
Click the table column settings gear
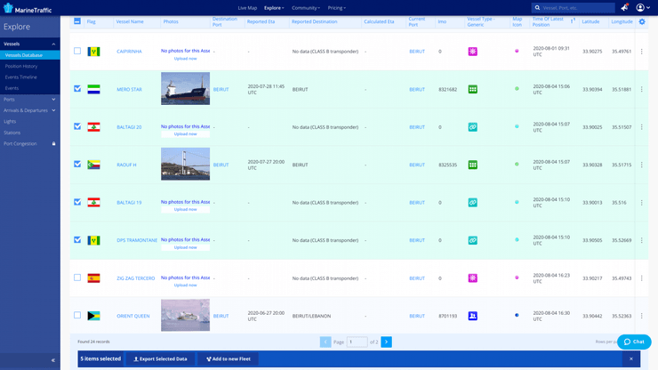click(642, 21)
